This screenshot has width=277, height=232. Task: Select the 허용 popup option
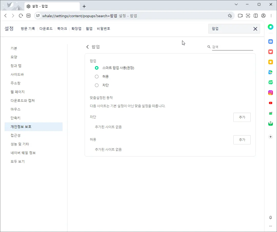click(x=97, y=76)
